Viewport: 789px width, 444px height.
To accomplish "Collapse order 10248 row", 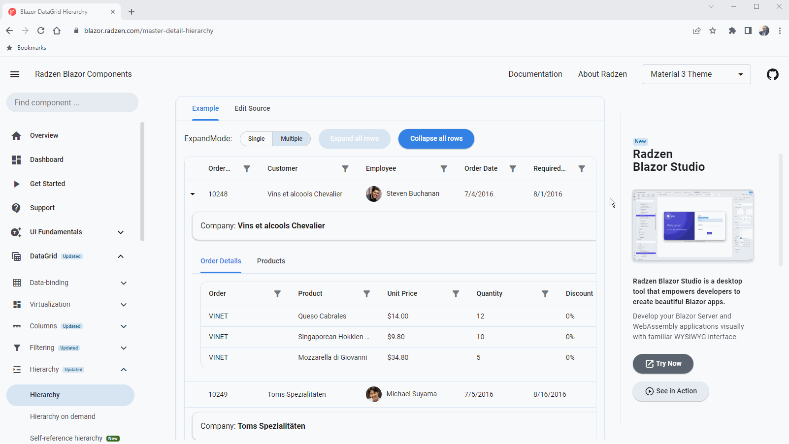I will tap(193, 194).
